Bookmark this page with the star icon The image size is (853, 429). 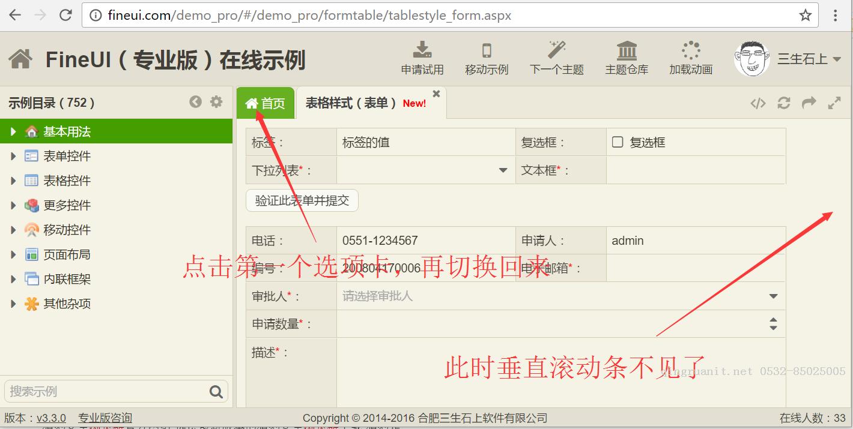coord(806,16)
